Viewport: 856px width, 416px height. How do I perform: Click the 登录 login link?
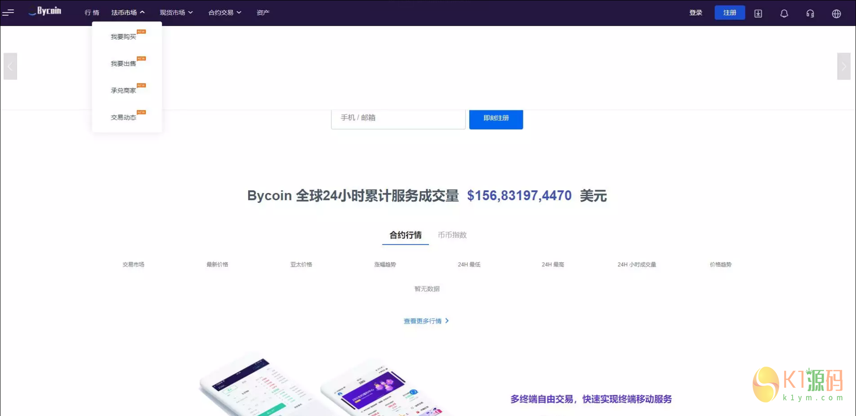695,13
